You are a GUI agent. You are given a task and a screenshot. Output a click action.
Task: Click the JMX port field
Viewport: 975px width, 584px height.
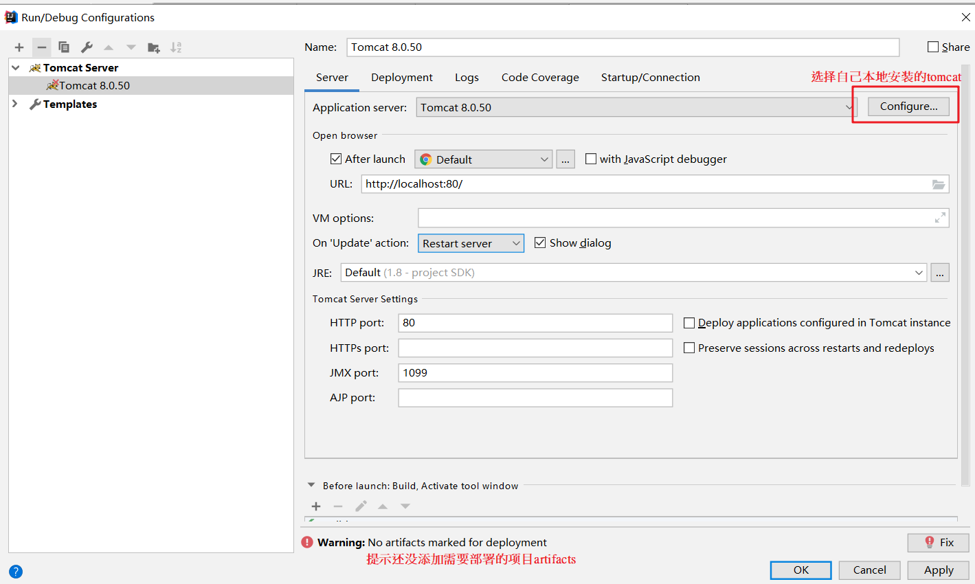click(535, 372)
